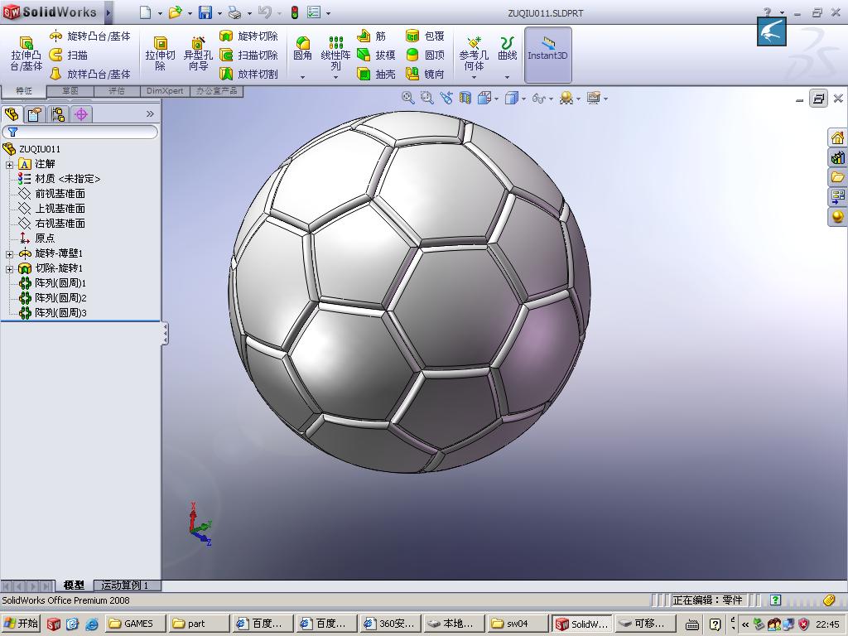
Task: Select the Linear Pattern (线性阵列) tool
Action: pos(335,52)
